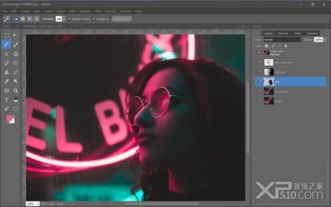This screenshot has width=331, height=207.
Task: Select the Clone Stamp tool
Action: pos(7,72)
